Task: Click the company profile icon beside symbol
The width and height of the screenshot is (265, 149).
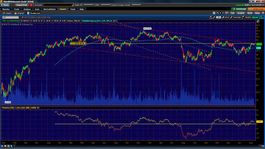Action: (x=22, y=17)
